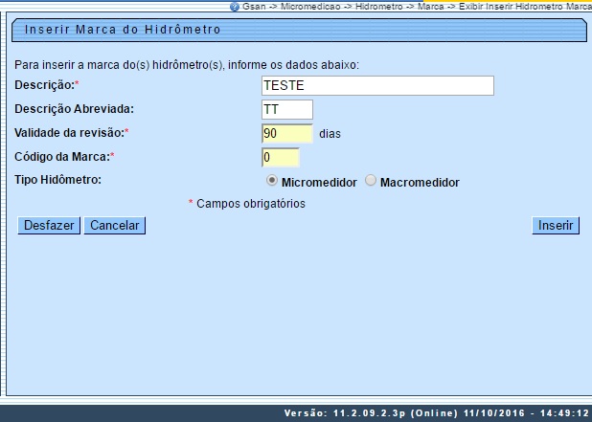Click the Tipo Hidômetro: label
This screenshot has width=592, height=422.
(58, 179)
